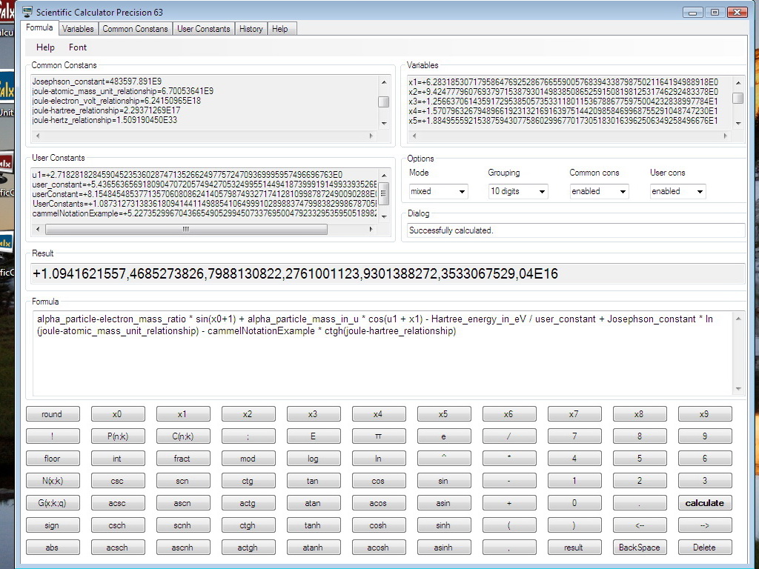Open the Common cons enabled dropdown
The height and width of the screenshot is (569, 759).
[x=599, y=191]
